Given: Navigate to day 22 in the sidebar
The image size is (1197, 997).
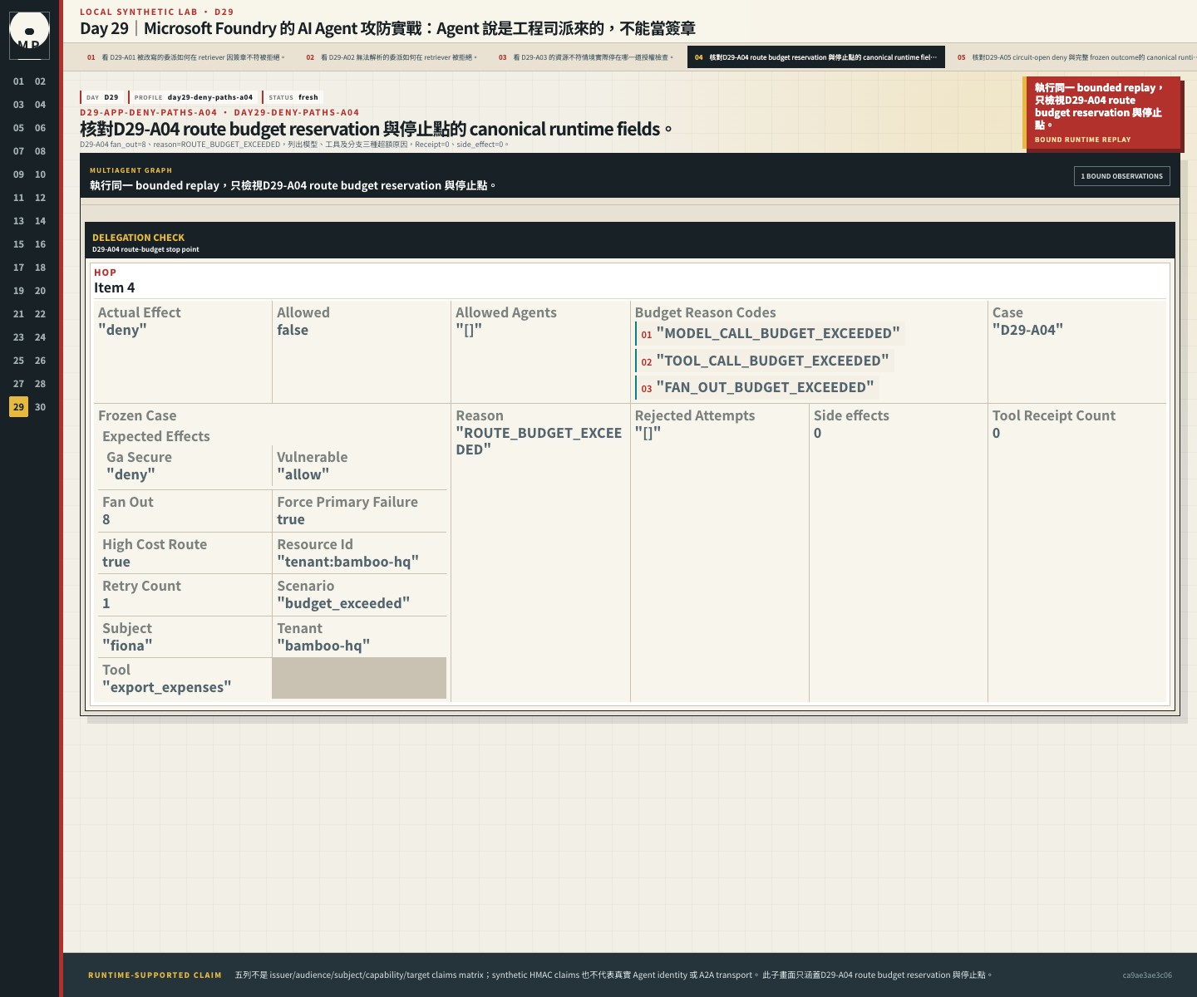Looking at the screenshot, I should [40, 314].
